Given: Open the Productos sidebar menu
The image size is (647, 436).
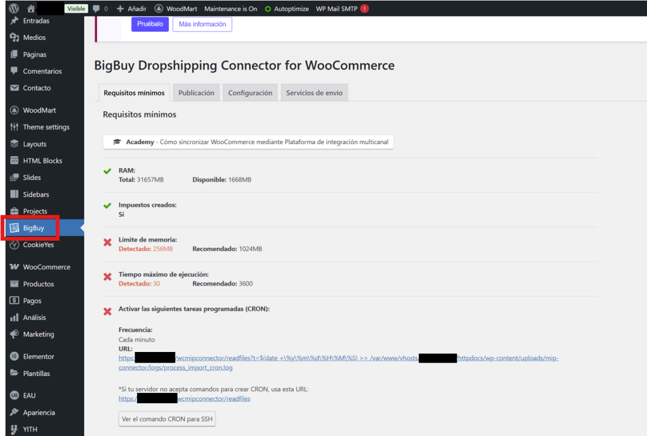Looking at the screenshot, I should (39, 284).
